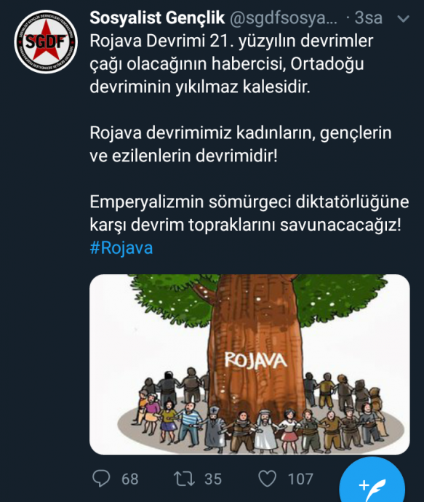Click the 'Rojava devrimimiz kadınların' paragraph
The width and height of the screenshot is (424, 502).
coord(241,144)
